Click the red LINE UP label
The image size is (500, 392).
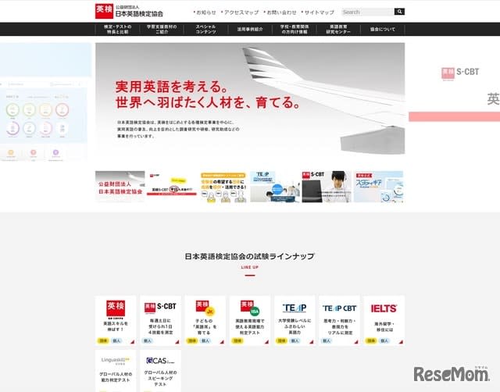pos(250,267)
